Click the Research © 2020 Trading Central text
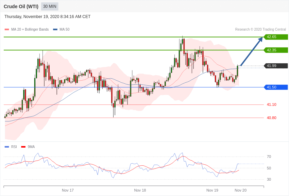This screenshot has width=289, height=196. (260, 30)
